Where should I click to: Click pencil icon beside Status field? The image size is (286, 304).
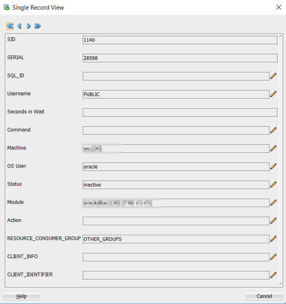(x=274, y=184)
